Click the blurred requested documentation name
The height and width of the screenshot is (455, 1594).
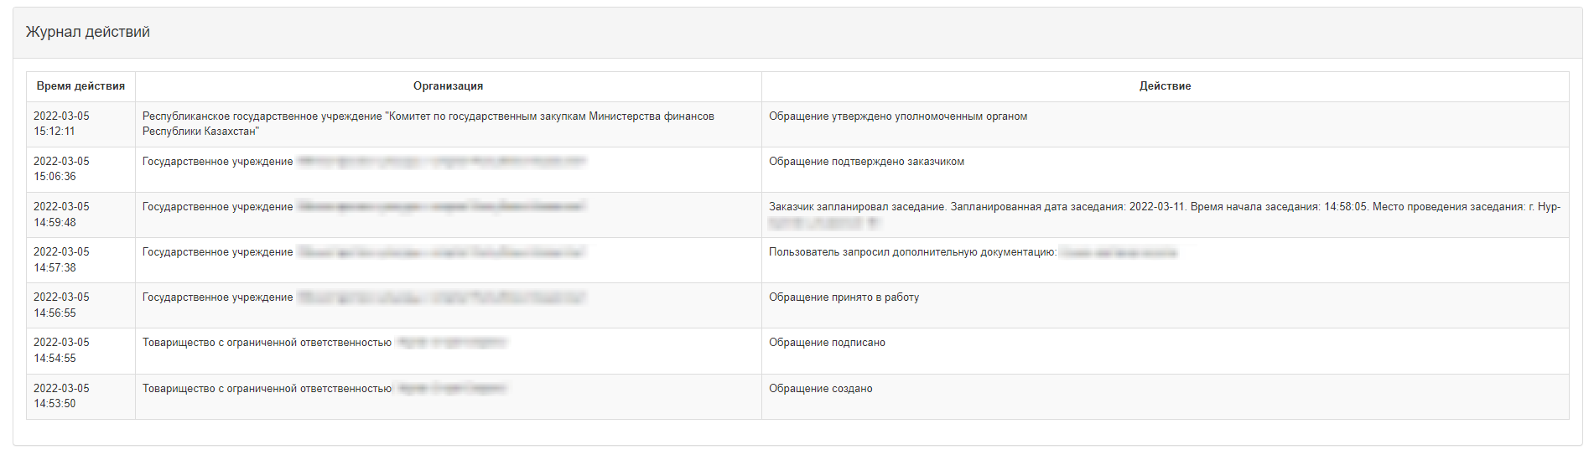[x=1119, y=252]
